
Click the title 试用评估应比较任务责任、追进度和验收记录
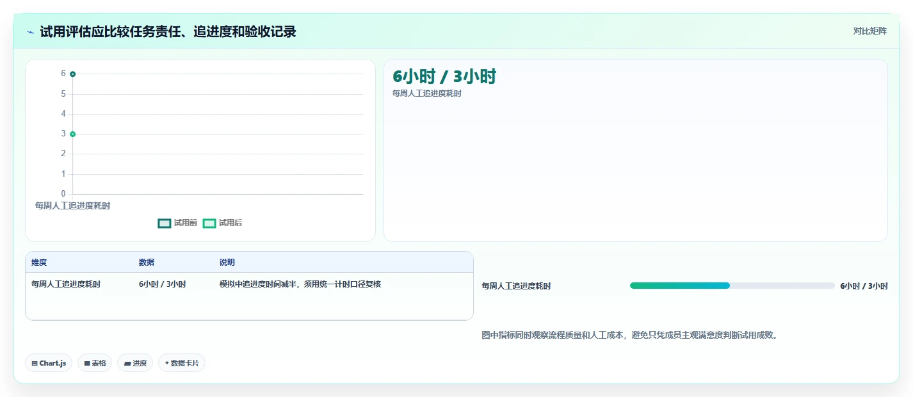168,31
